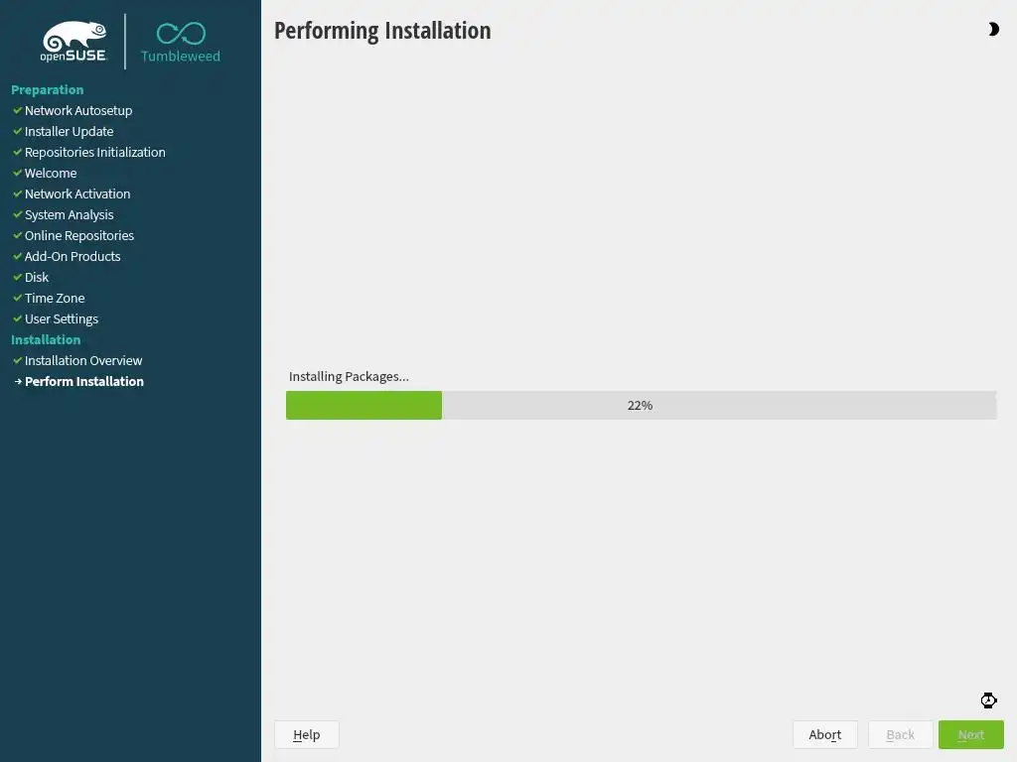Screen dimensions: 1017x762
Task: Click the Installation section heading
Action: (46, 339)
